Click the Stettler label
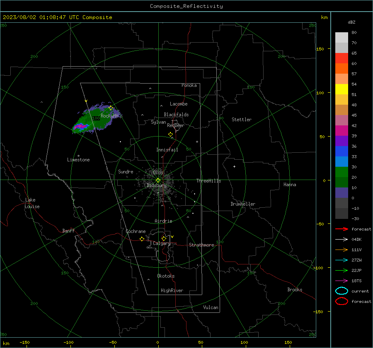The width and height of the screenshot is (373, 348). [x=242, y=120]
